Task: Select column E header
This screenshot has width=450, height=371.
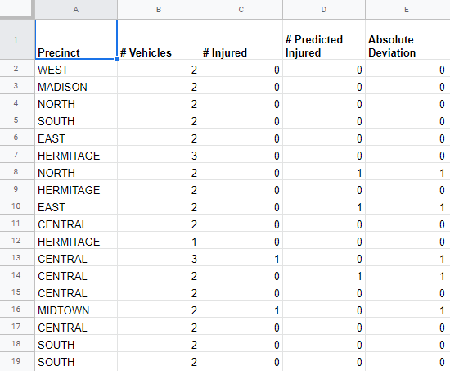Action: coord(407,10)
